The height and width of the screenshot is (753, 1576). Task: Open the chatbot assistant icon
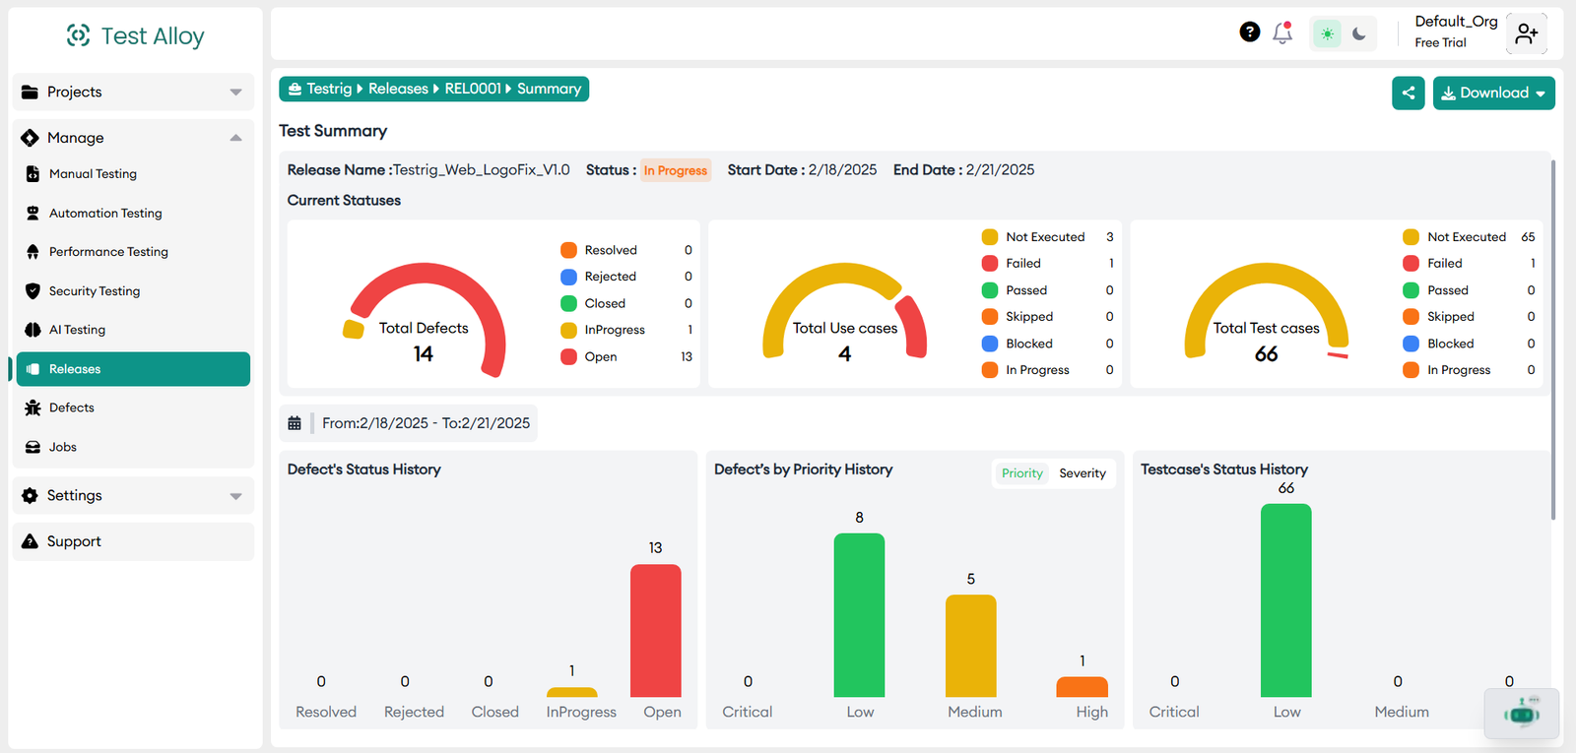pos(1522,713)
